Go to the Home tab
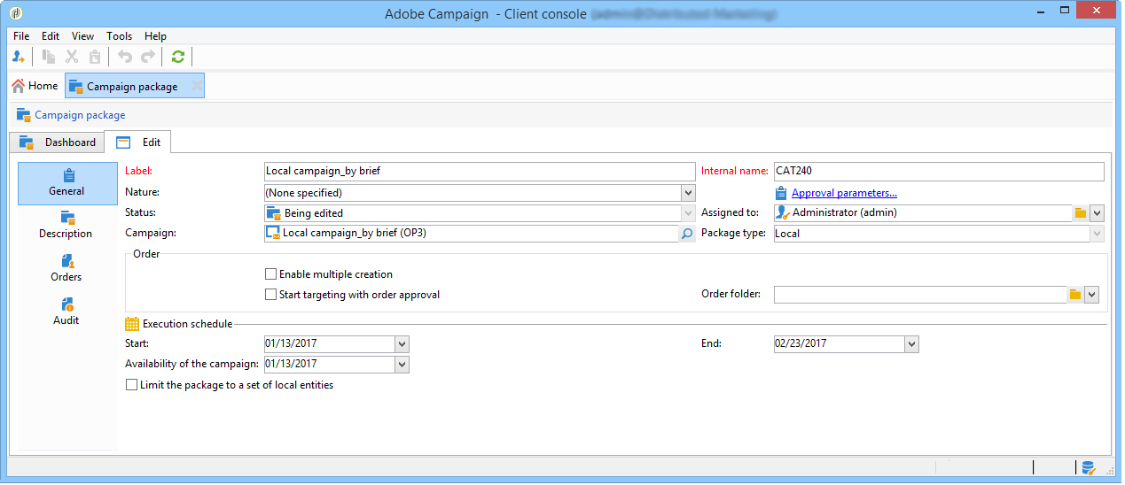The height and width of the screenshot is (485, 1125). click(35, 86)
